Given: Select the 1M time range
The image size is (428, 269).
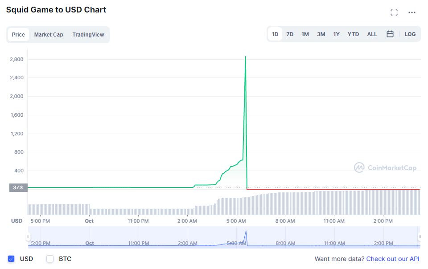Looking at the screenshot, I should click(x=305, y=34).
